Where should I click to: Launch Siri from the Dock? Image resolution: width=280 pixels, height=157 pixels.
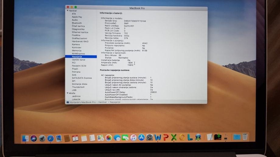(x=34, y=138)
